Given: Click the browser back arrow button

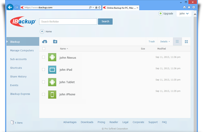Looking at the screenshot, I should pos(10,7).
